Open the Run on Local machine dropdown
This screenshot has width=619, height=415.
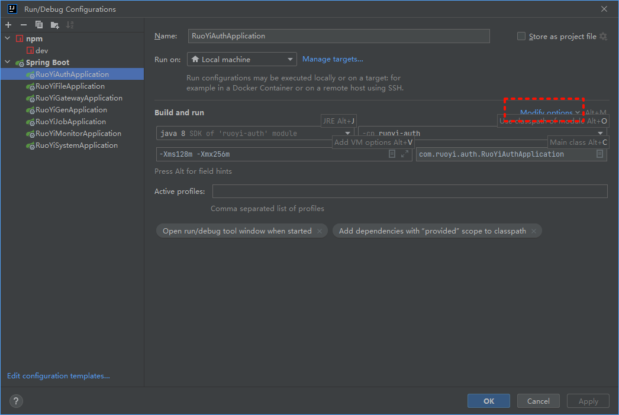tap(241, 59)
